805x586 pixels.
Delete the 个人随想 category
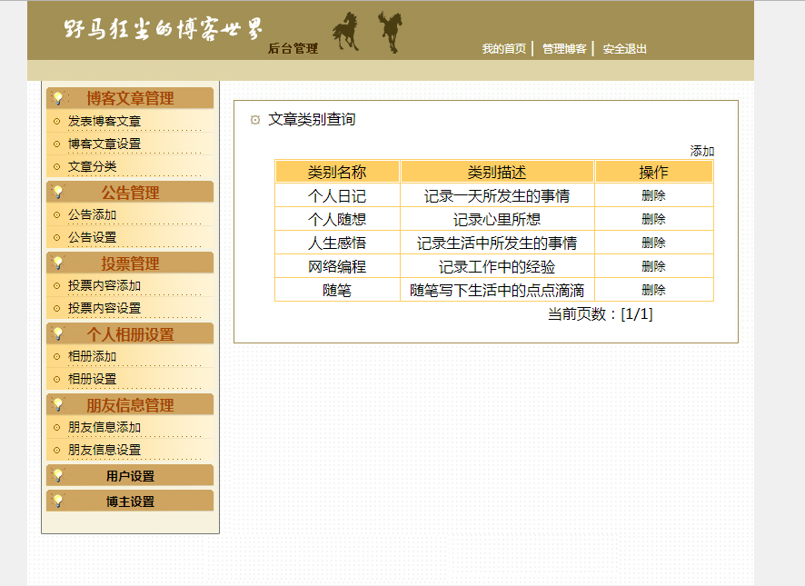point(653,219)
